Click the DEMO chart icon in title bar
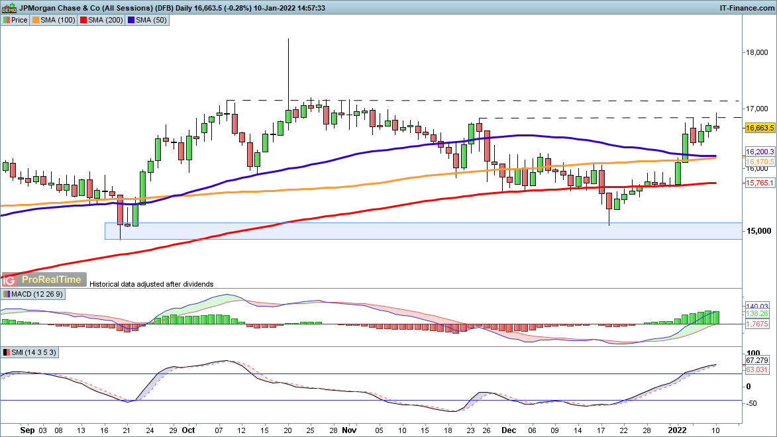The image size is (777, 437). [9, 8]
